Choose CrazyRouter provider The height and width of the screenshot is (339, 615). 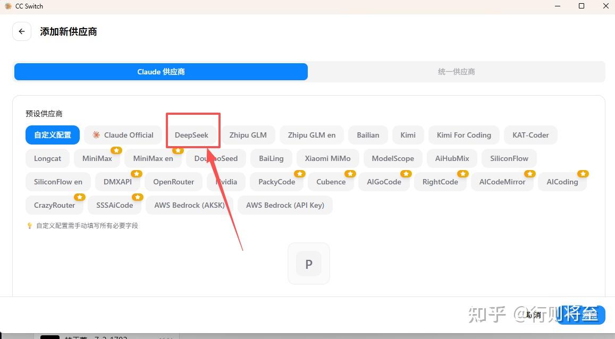click(x=55, y=205)
